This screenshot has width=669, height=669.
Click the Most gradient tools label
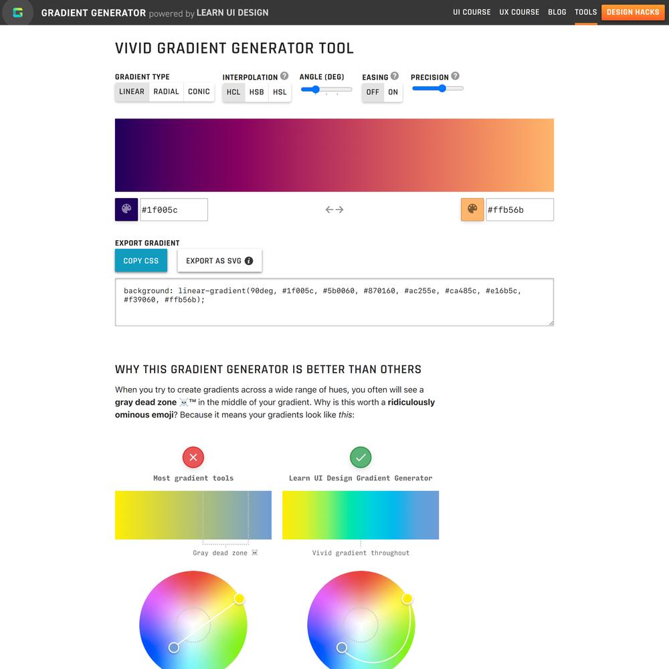(x=193, y=478)
